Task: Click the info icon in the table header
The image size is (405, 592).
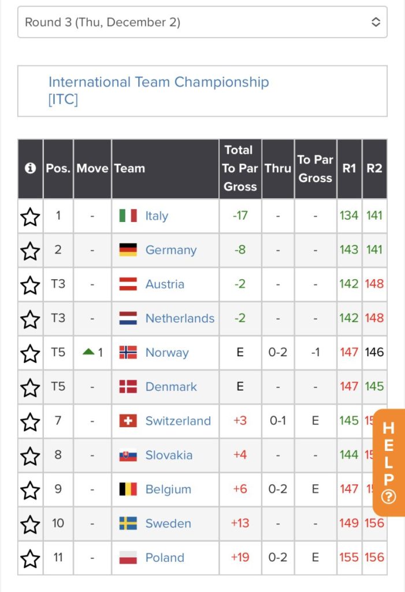Action: 30,168
